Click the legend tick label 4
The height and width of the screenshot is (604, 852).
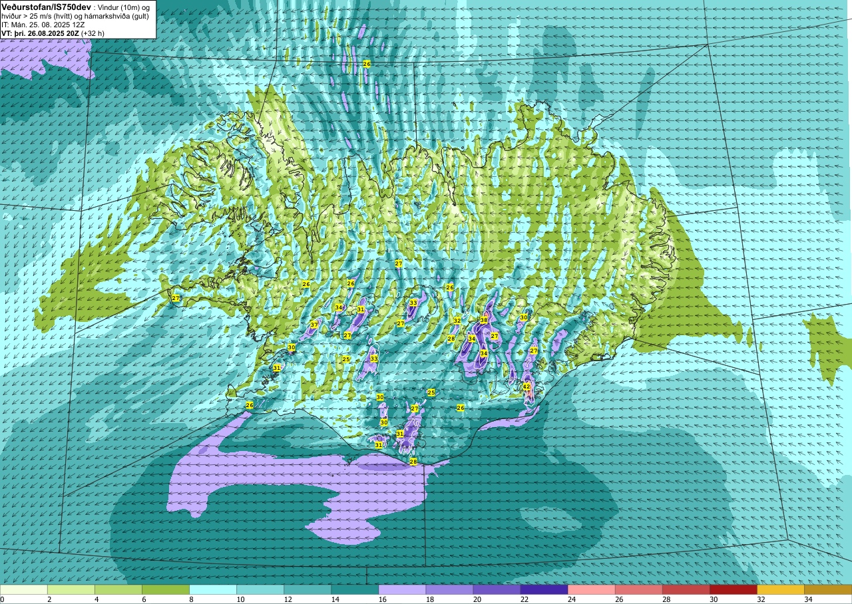(x=95, y=599)
